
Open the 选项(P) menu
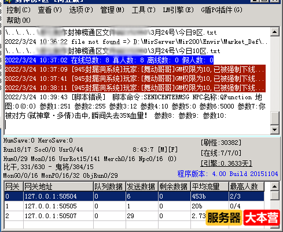(x=81, y=10)
